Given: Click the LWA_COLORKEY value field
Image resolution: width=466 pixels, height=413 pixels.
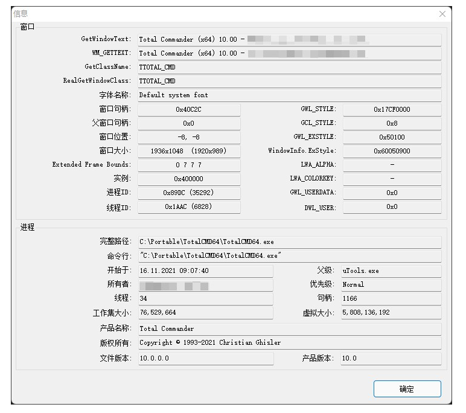Looking at the screenshot, I should click(392, 179).
